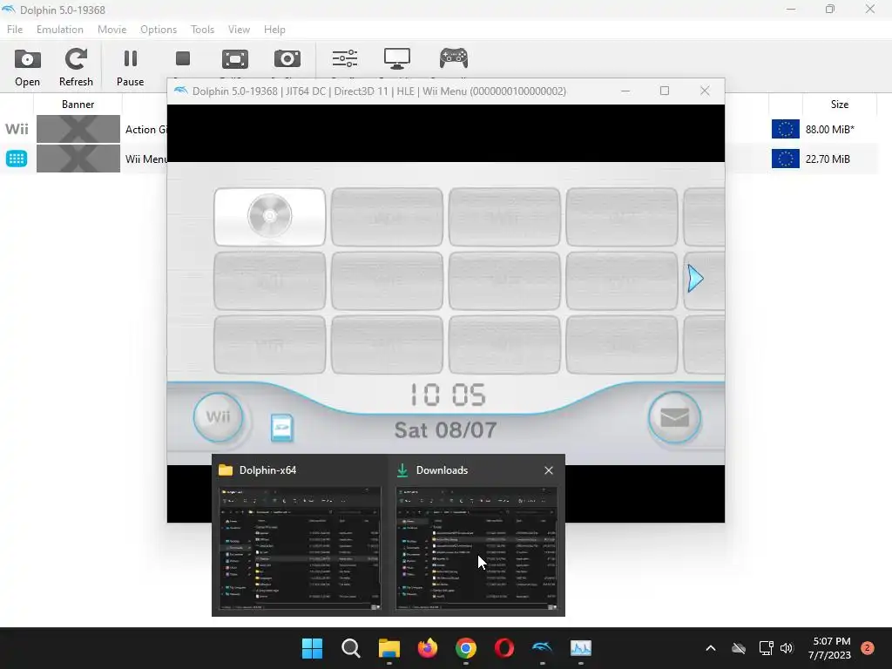This screenshot has height=669, width=892.
Task: Toggle fullscreen from the toolbar
Action: [x=235, y=59]
